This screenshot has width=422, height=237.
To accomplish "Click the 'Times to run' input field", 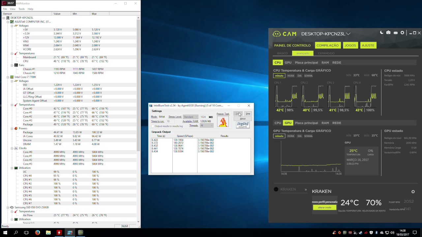I will click(170, 121).
